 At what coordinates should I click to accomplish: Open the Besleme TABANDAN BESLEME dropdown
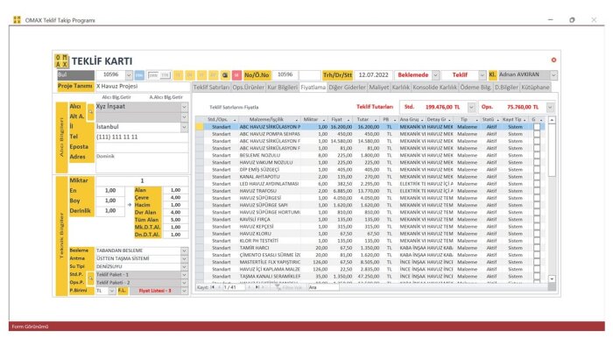point(184,250)
